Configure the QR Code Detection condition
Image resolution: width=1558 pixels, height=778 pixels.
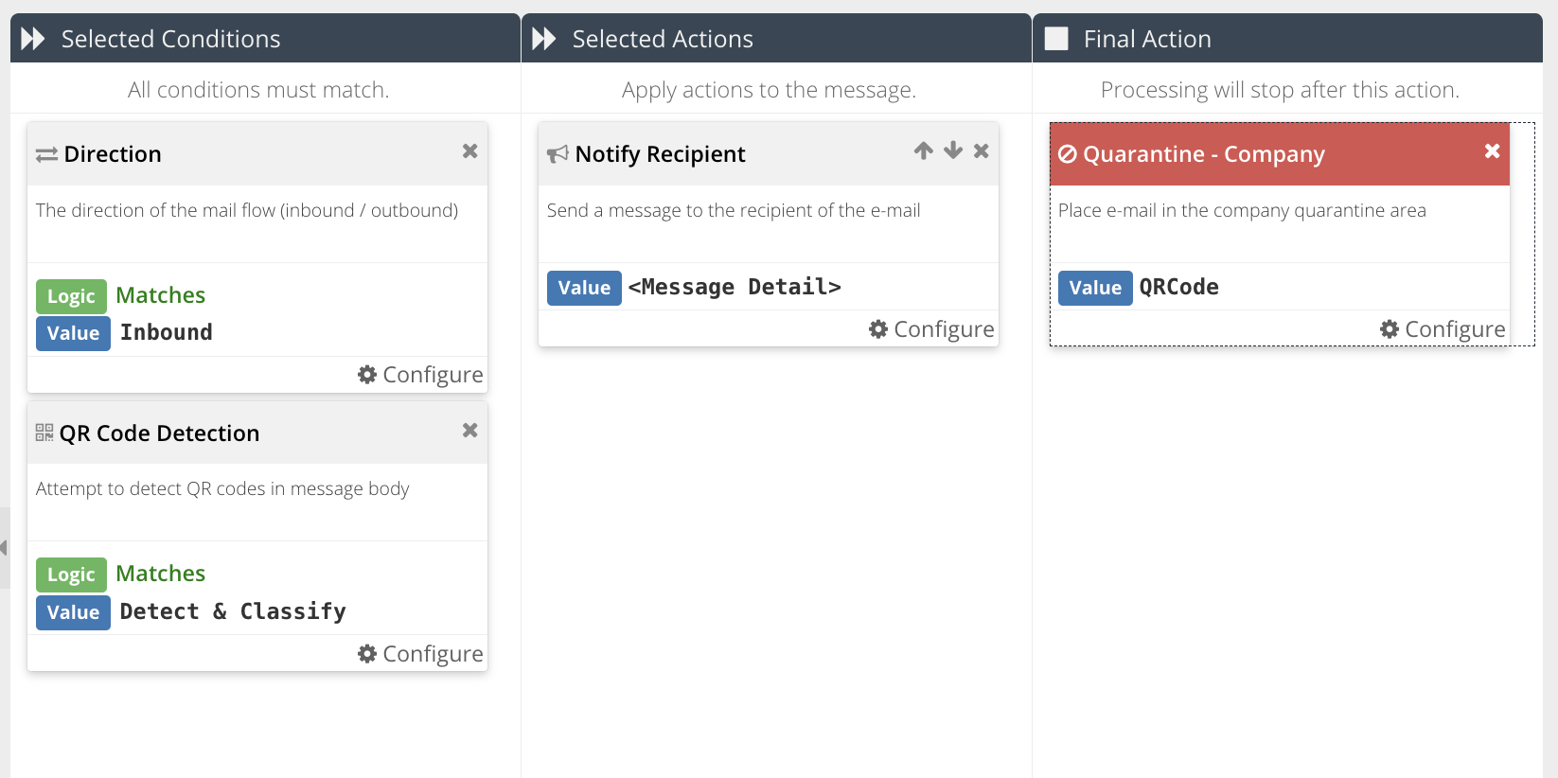(x=420, y=654)
